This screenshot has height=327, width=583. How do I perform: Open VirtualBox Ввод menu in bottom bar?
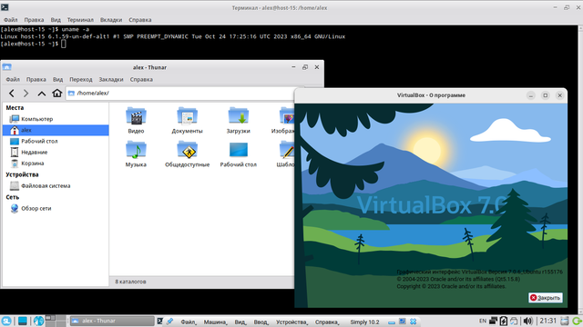pyautogui.click(x=261, y=322)
